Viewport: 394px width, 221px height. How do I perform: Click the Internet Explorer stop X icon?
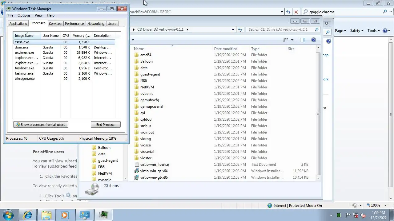pyautogui.click(x=296, y=12)
